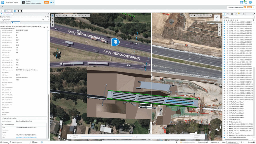Switch to the Civil Reports tab
The image size is (256, 144).
(6, 23)
